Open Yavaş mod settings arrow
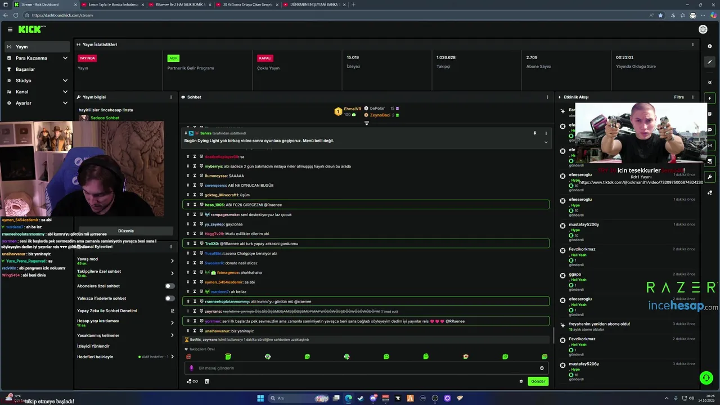This screenshot has height=405, width=720. click(x=172, y=261)
